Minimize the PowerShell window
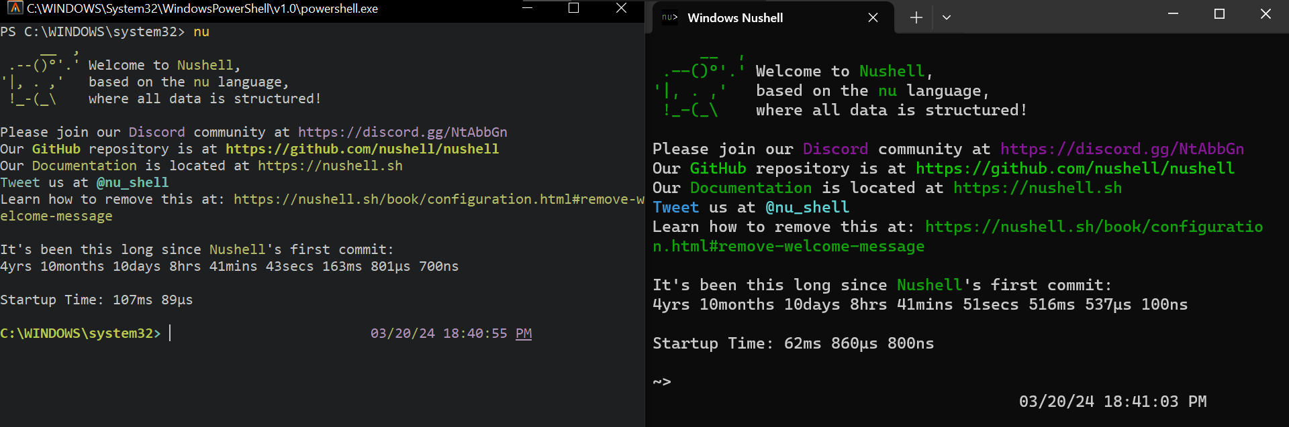Screen dimensions: 1289x427 [528, 8]
